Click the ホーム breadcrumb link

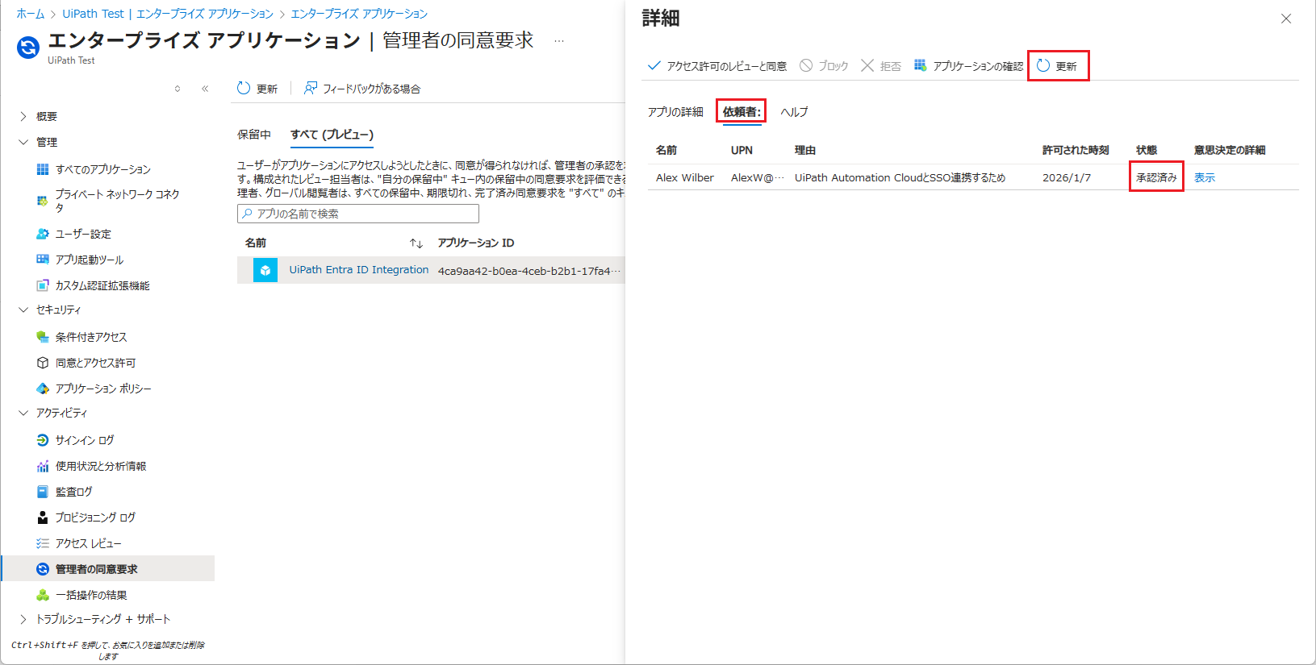click(31, 14)
